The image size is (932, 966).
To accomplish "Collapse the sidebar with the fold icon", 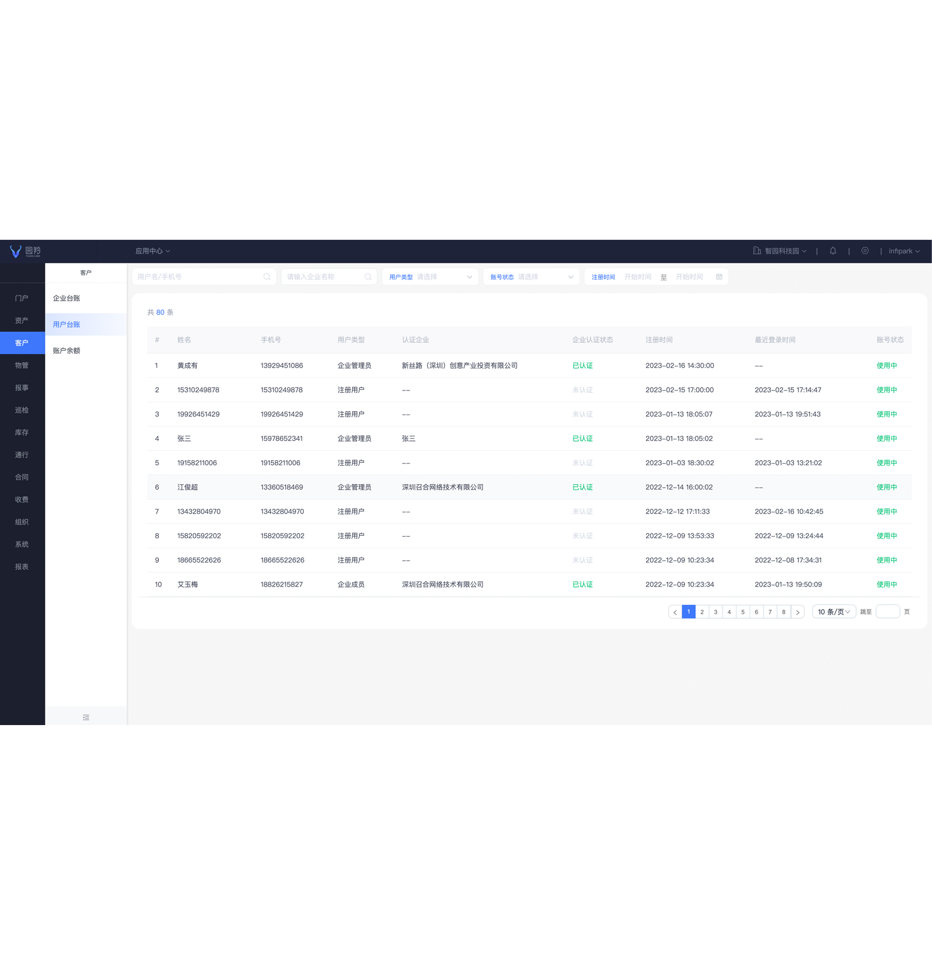I will tap(86, 717).
